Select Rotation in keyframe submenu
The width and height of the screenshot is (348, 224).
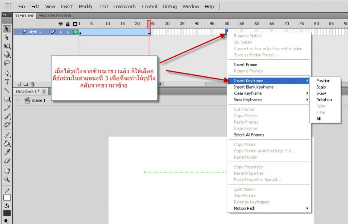coord(325,100)
